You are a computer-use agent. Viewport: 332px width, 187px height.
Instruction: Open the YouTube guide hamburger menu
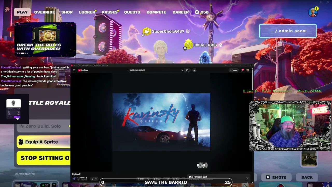point(74,70)
